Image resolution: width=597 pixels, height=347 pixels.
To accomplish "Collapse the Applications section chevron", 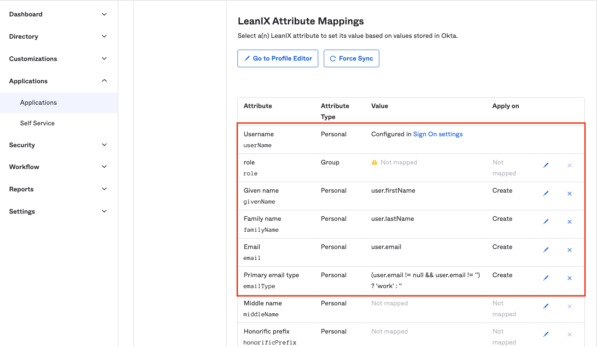I will click(x=104, y=81).
